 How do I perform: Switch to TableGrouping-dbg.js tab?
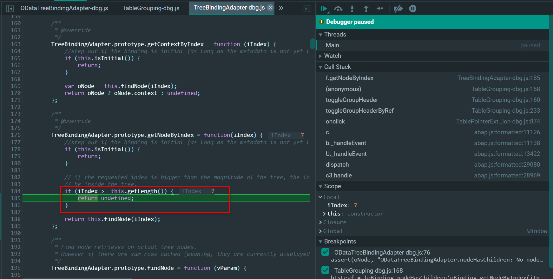coord(151,8)
